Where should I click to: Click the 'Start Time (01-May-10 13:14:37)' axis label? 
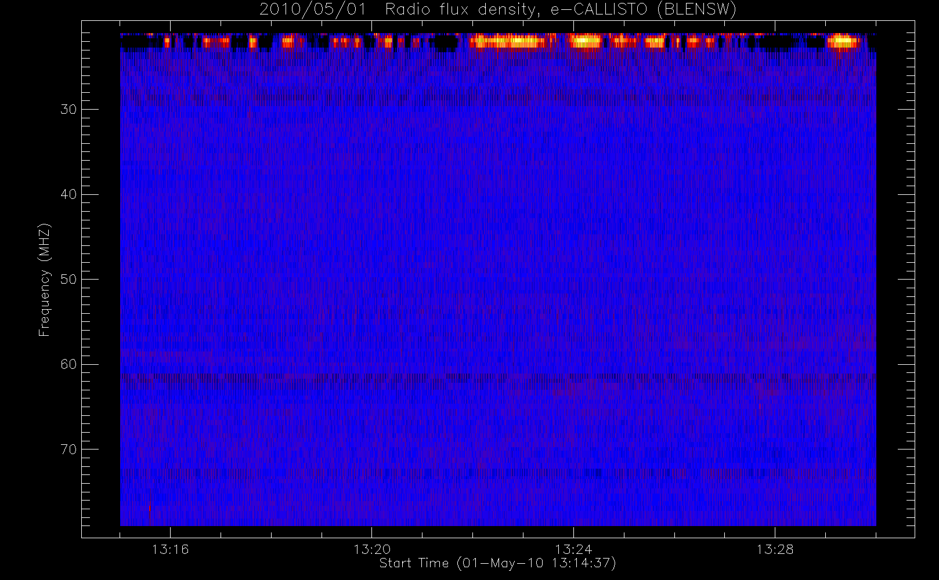(x=497, y=563)
